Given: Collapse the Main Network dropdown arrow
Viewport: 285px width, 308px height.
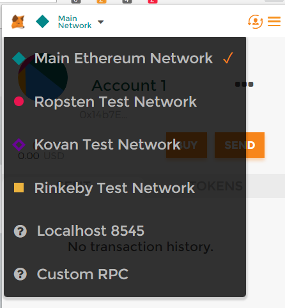Looking at the screenshot, I should 100,22.
